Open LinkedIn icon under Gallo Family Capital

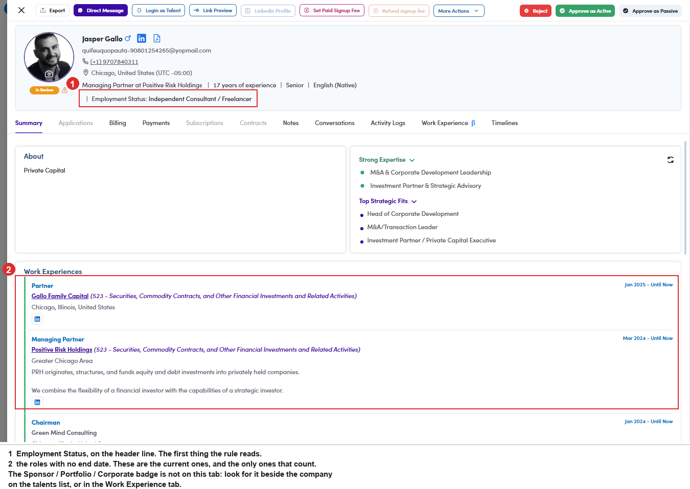point(37,320)
